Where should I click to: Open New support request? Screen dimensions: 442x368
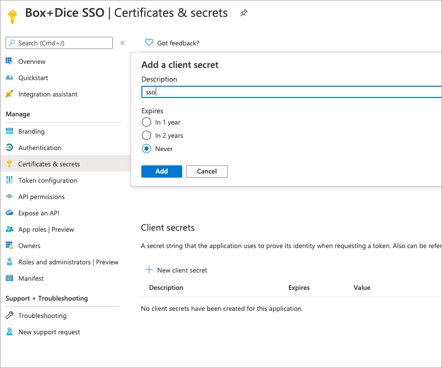[49, 332]
